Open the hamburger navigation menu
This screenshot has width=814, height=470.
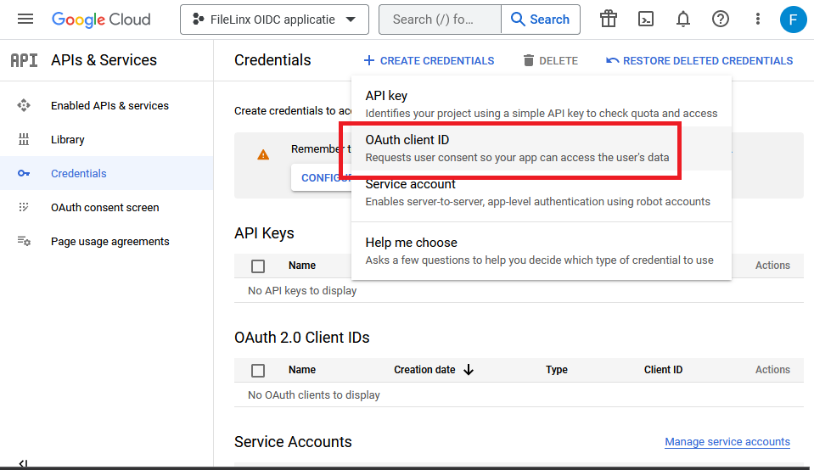coord(25,20)
